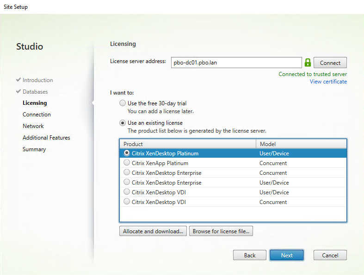Image resolution: width=364 pixels, height=275 pixels.
Task: Open the Network step in sidebar
Action: click(x=33, y=126)
